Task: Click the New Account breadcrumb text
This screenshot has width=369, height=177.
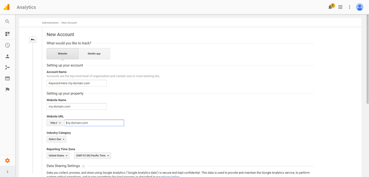Action: point(69,23)
